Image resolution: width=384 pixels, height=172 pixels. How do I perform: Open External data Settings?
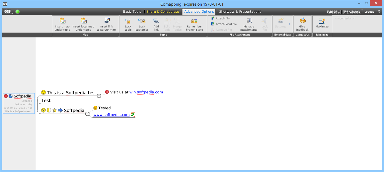[281, 23]
